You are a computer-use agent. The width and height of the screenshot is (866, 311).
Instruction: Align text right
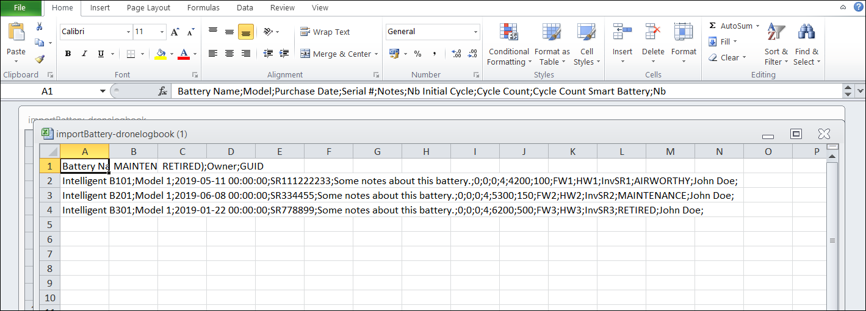pos(246,54)
